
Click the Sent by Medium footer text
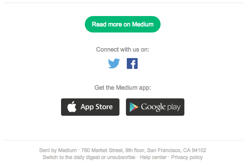58,150
